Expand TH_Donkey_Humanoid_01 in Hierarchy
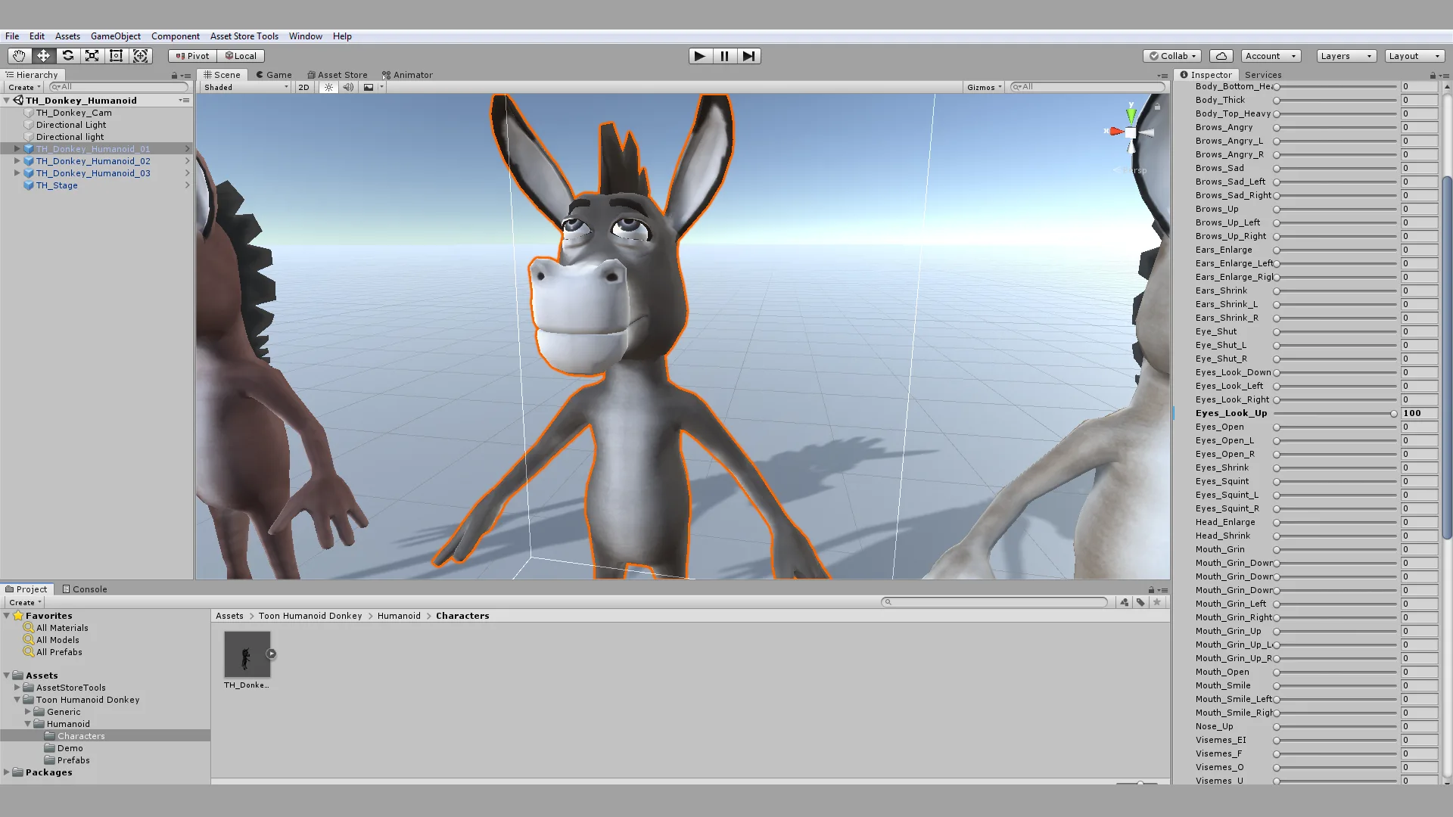 coord(17,149)
